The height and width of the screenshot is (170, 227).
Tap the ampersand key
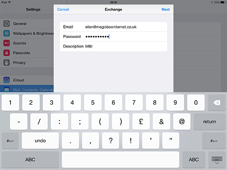tap(162, 121)
